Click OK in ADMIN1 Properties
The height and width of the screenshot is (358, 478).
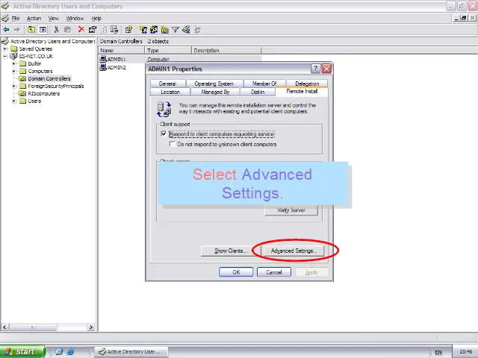[x=236, y=272]
